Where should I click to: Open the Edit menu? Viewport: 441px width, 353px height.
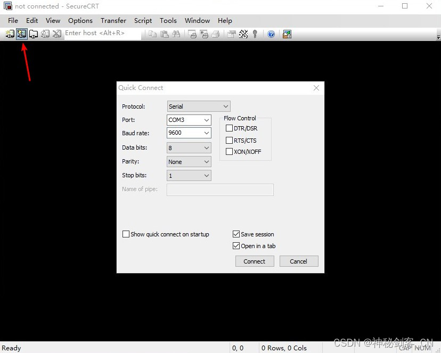tap(32, 21)
